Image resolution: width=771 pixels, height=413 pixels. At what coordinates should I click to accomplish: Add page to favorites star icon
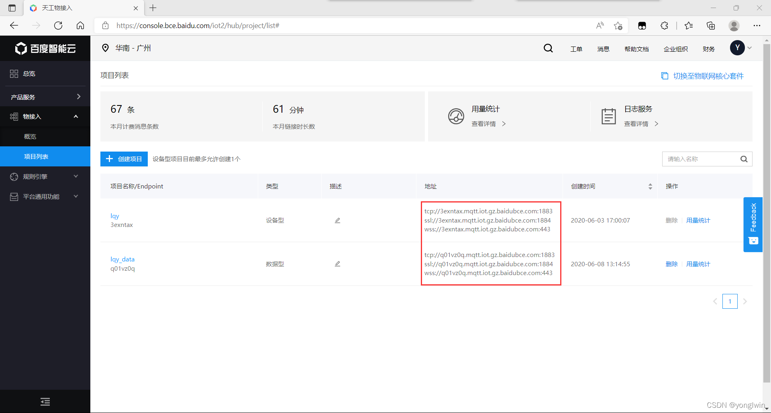pyautogui.click(x=618, y=26)
